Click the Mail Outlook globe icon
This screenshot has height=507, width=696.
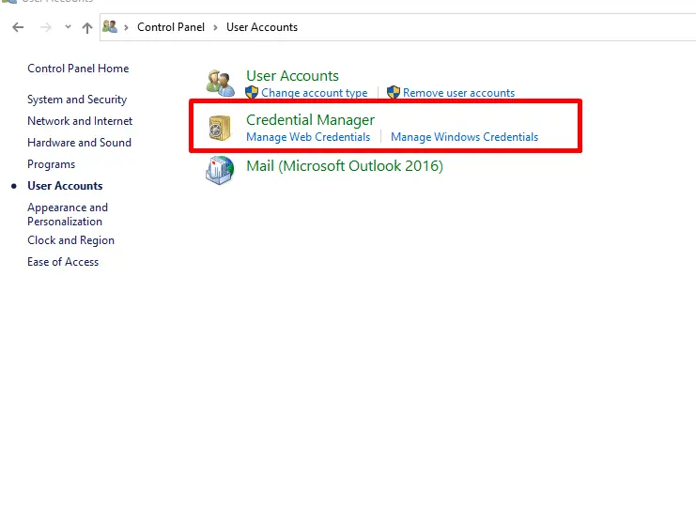click(x=221, y=170)
